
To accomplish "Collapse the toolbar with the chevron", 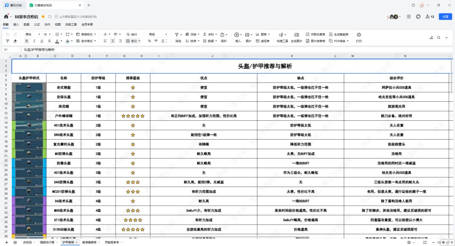I will click(x=446, y=38).
